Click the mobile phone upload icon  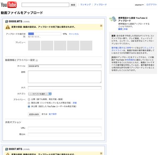pyautogui.click(x=113, y=19)
